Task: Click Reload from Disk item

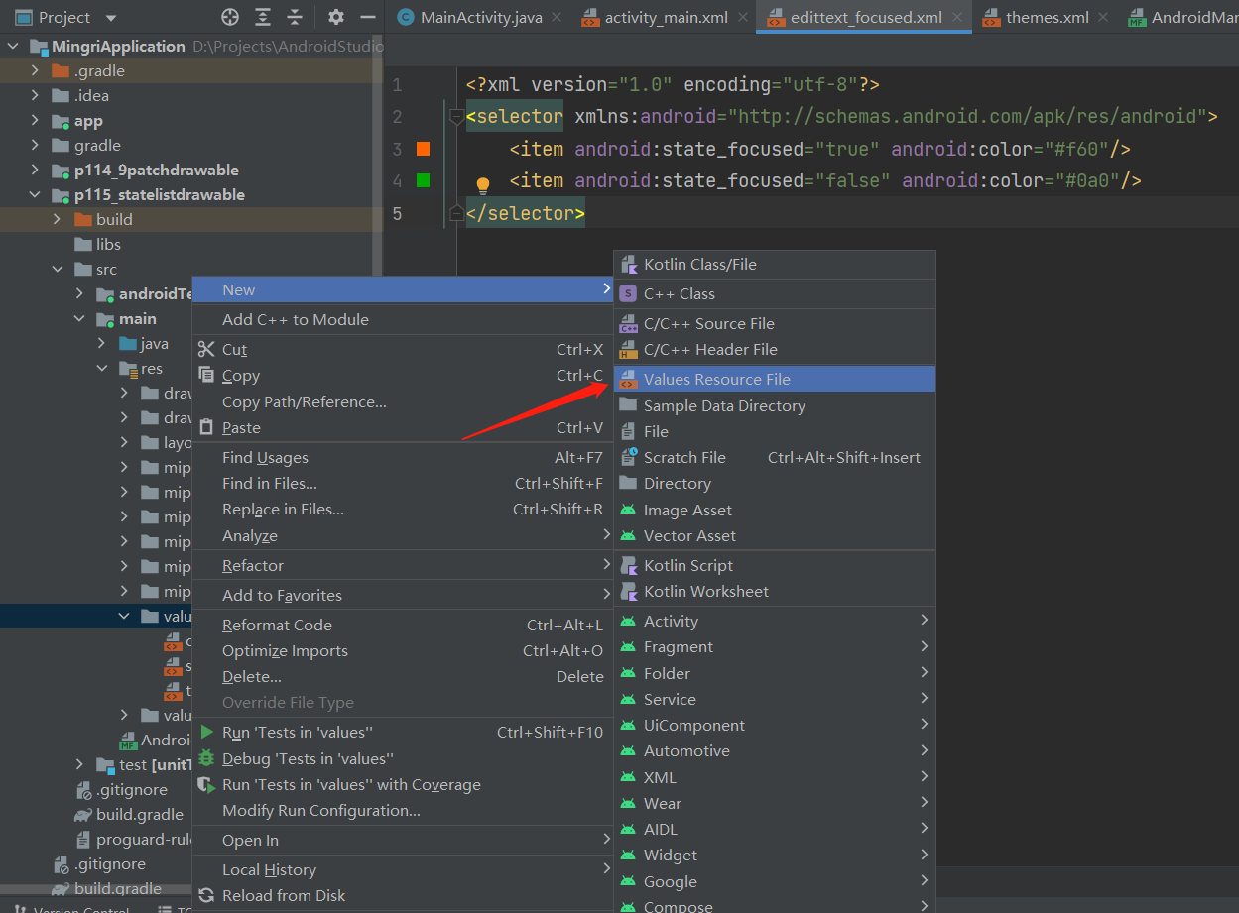Action: point(403,895)
